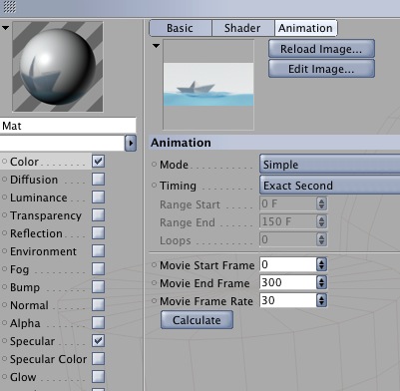Viewport: 400px width, 391px height.
Task: Click the material sphere preview
Action: click(58, 67)
